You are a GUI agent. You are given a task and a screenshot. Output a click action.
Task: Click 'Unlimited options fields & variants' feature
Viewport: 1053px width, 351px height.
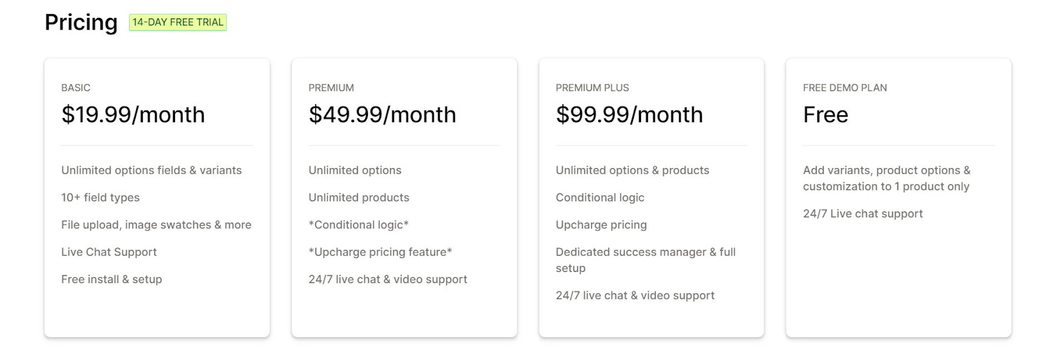tap(151, 170)
